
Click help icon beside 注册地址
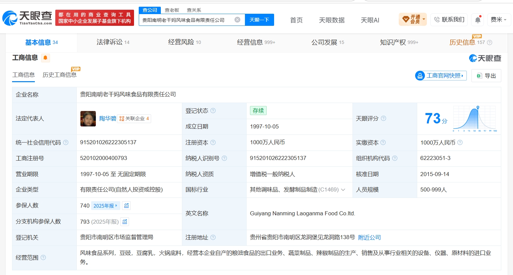pos(213,237)
